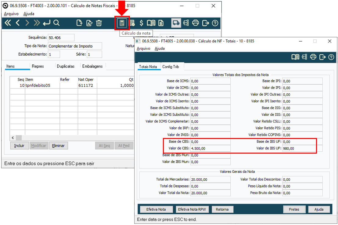Click the printer icon in FT4005 toolbar
The width and height of the screenshot is (338, 225).
tap(313, 57)
